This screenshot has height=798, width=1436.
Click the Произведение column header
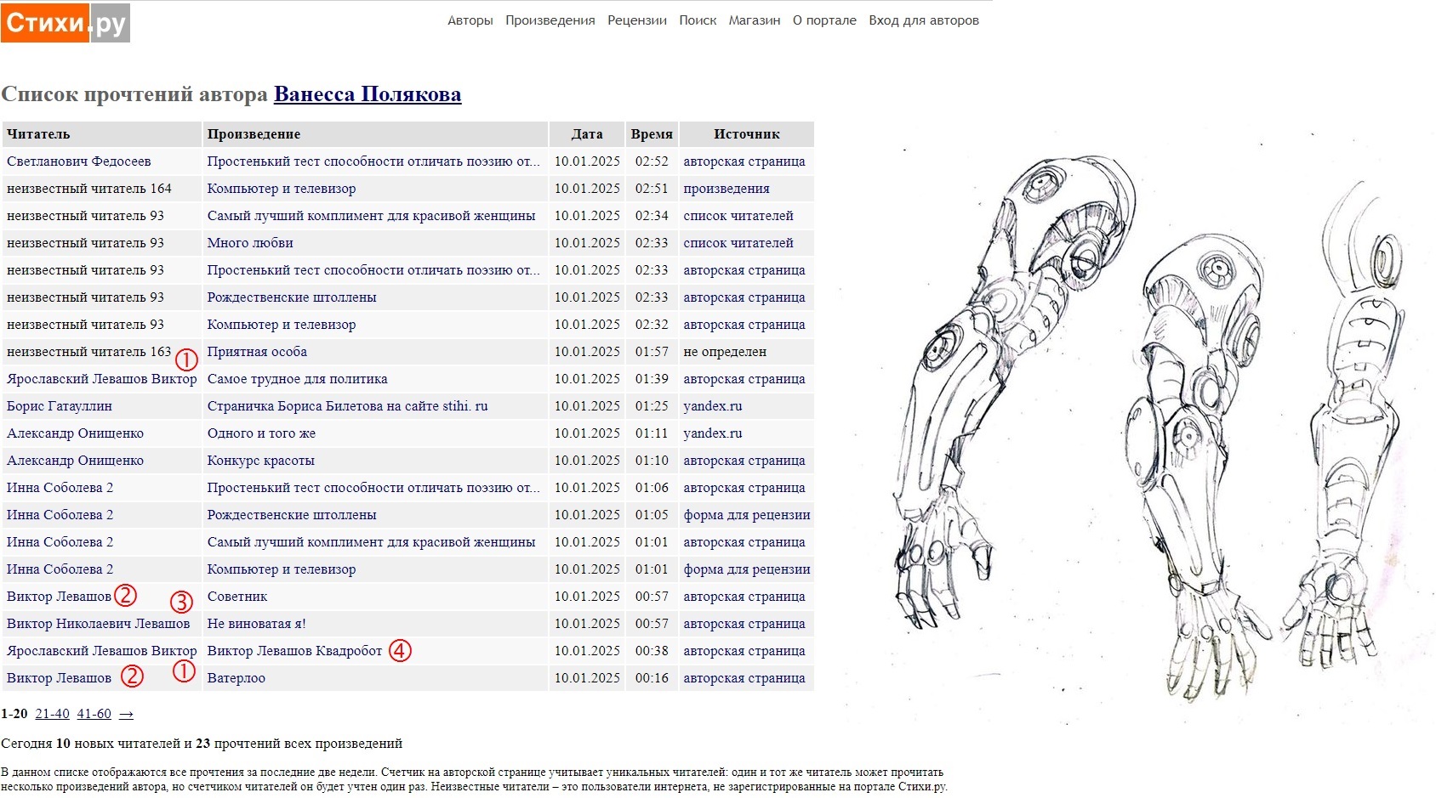[375, 134]
